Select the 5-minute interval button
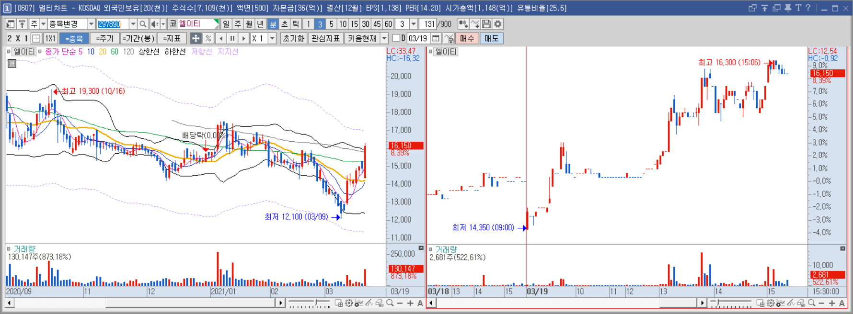Viewport: 853px width, 314px height. [331, 24]
